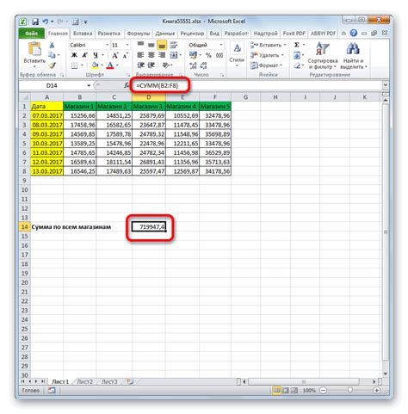Switch to sheet Лист2
Screen dimensions: 408x414
tap(85, 382)
